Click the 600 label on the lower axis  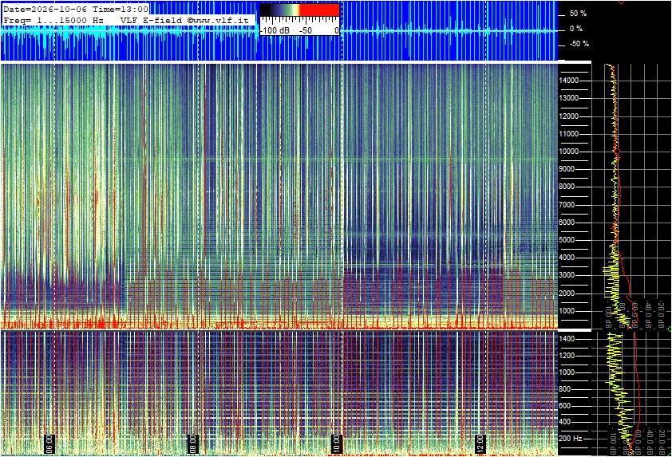click(565, 406)
